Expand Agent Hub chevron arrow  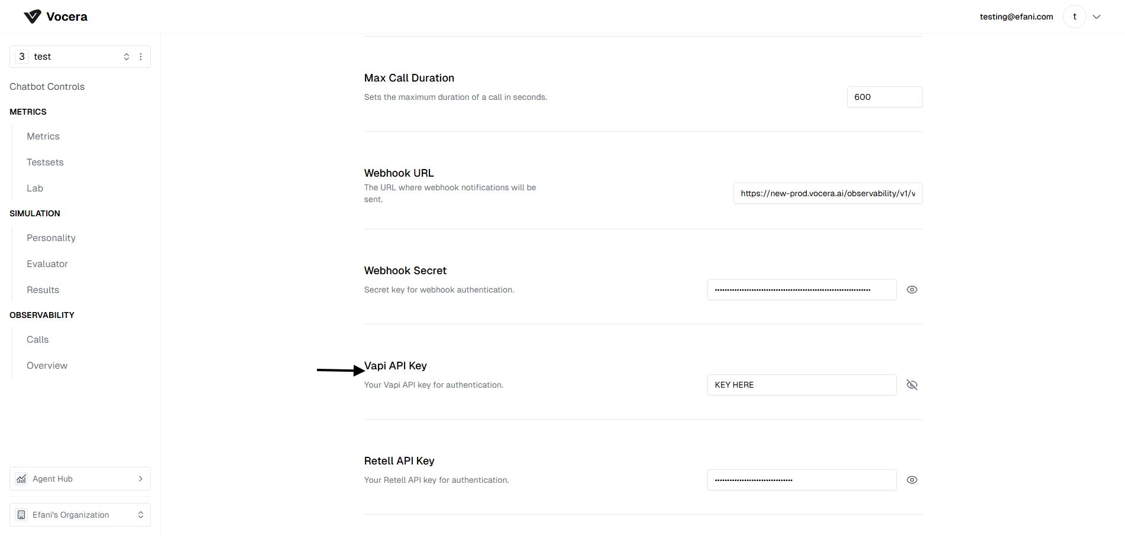point(141,479)
